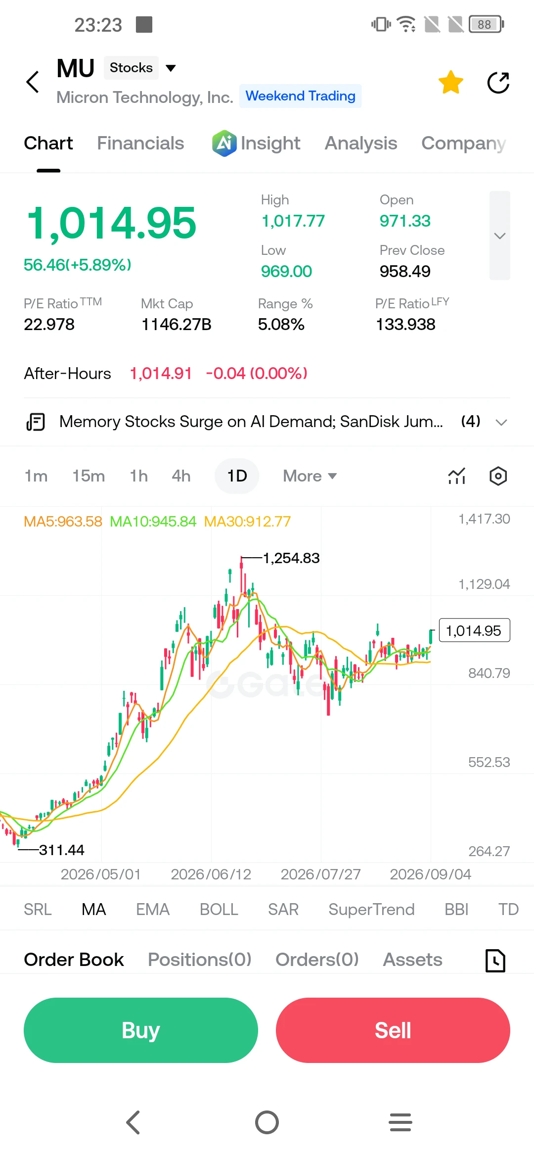Select the 15m timeframe

pyautogui.click(x=89, y=476)
